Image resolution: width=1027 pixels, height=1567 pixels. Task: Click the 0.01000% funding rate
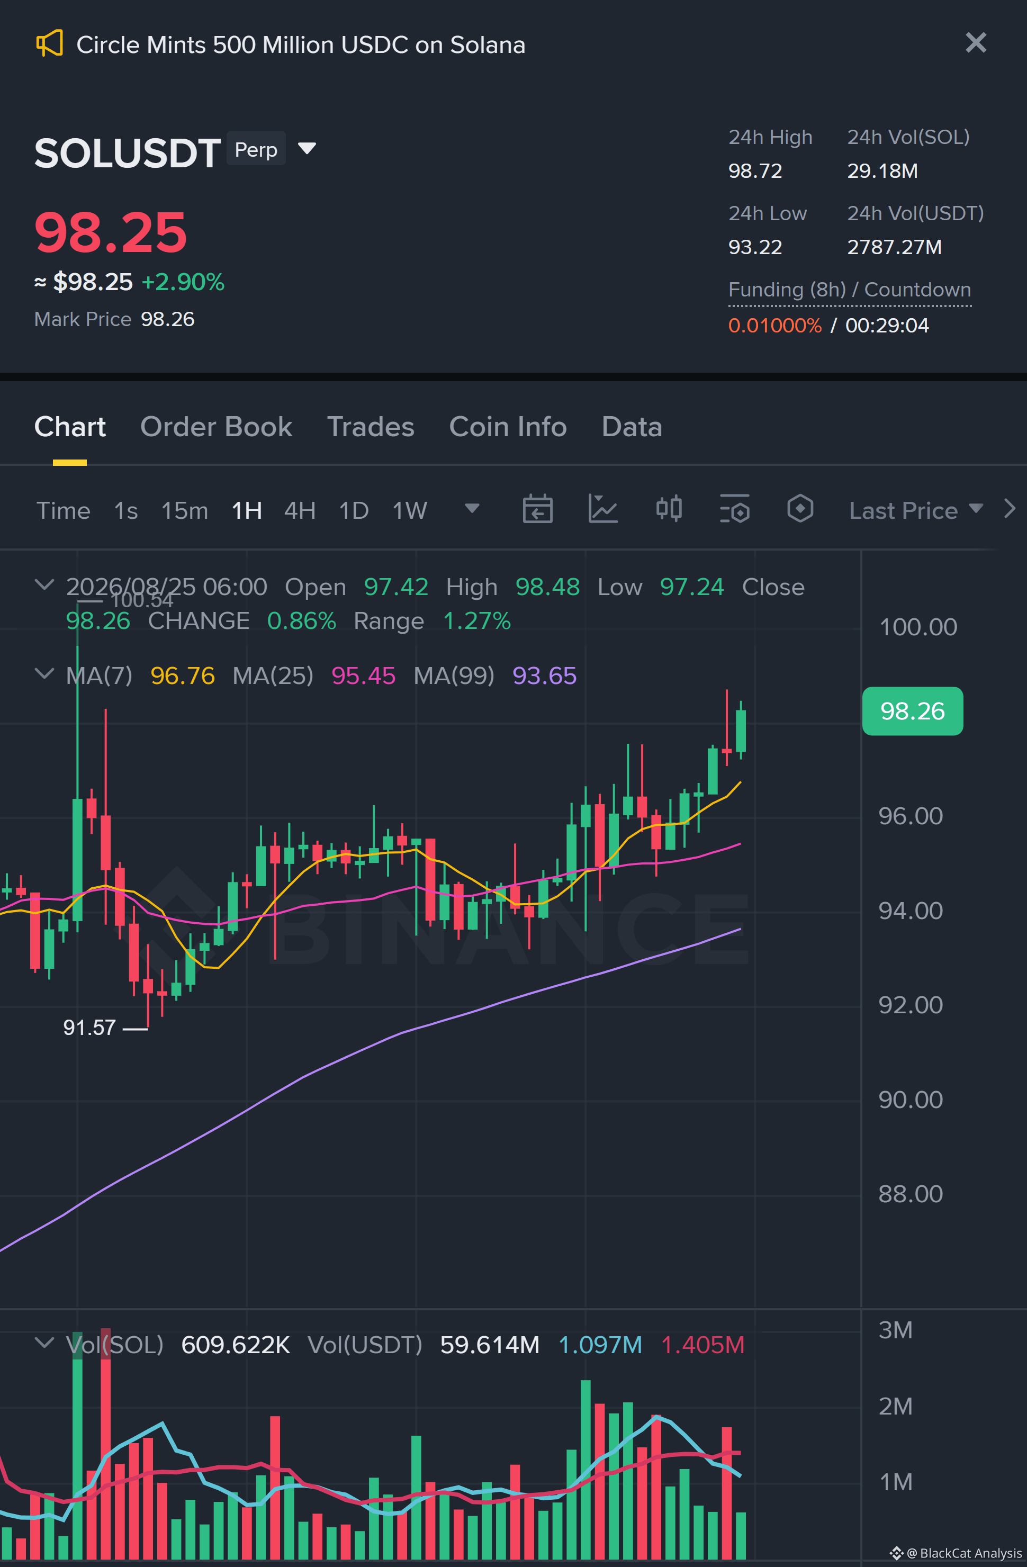click(x=775, y=325)
